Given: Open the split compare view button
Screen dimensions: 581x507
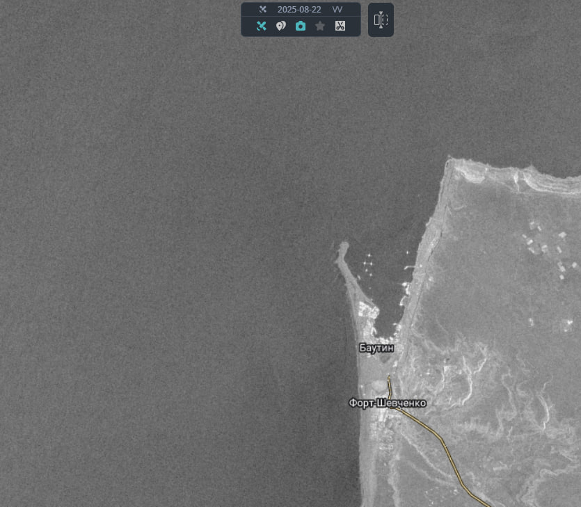Looking at the screenshot, I should (381, 19).
